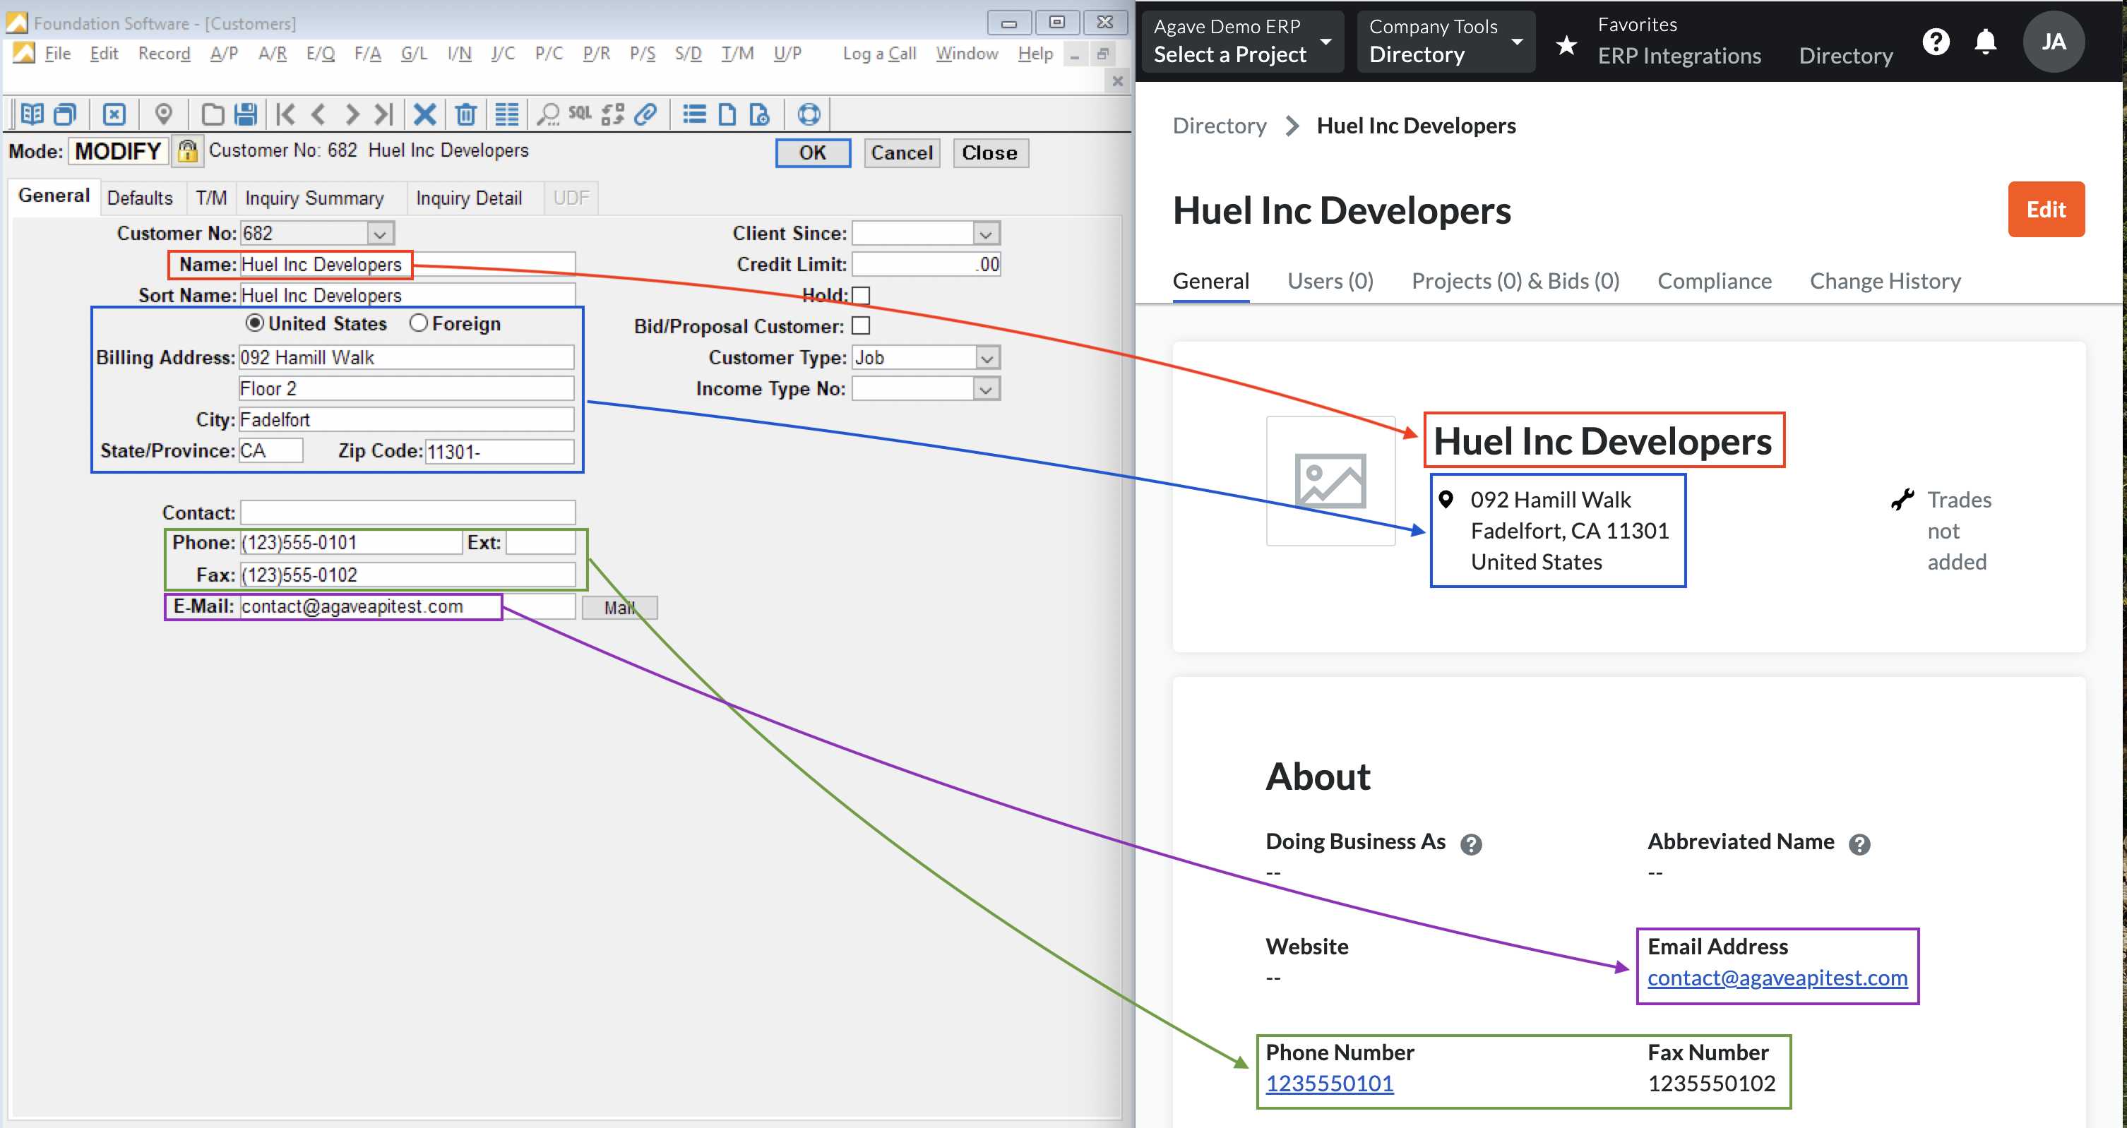Select the Foreign radio button

(x=419, y=323)
